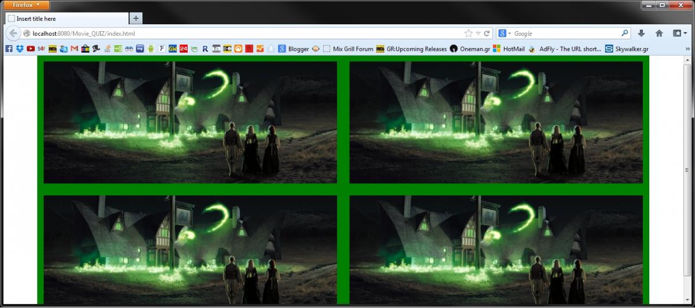The height and width of the screenshot is (308, 695).
Task: Show more bookmarks with the chevron
Action: click(x=687, y=49)
